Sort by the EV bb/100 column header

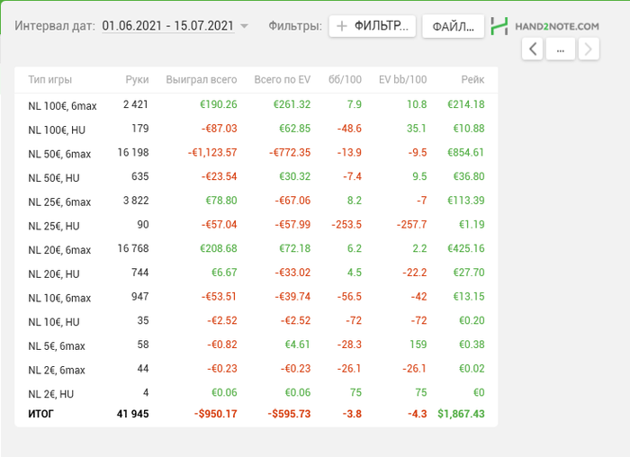403,80
